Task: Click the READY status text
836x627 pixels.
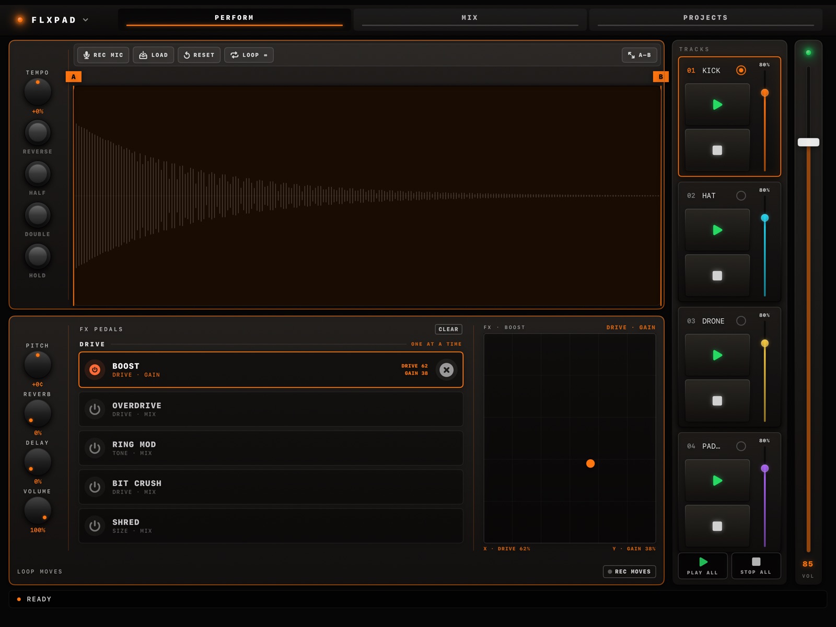Action: click(x=39, y=599)
